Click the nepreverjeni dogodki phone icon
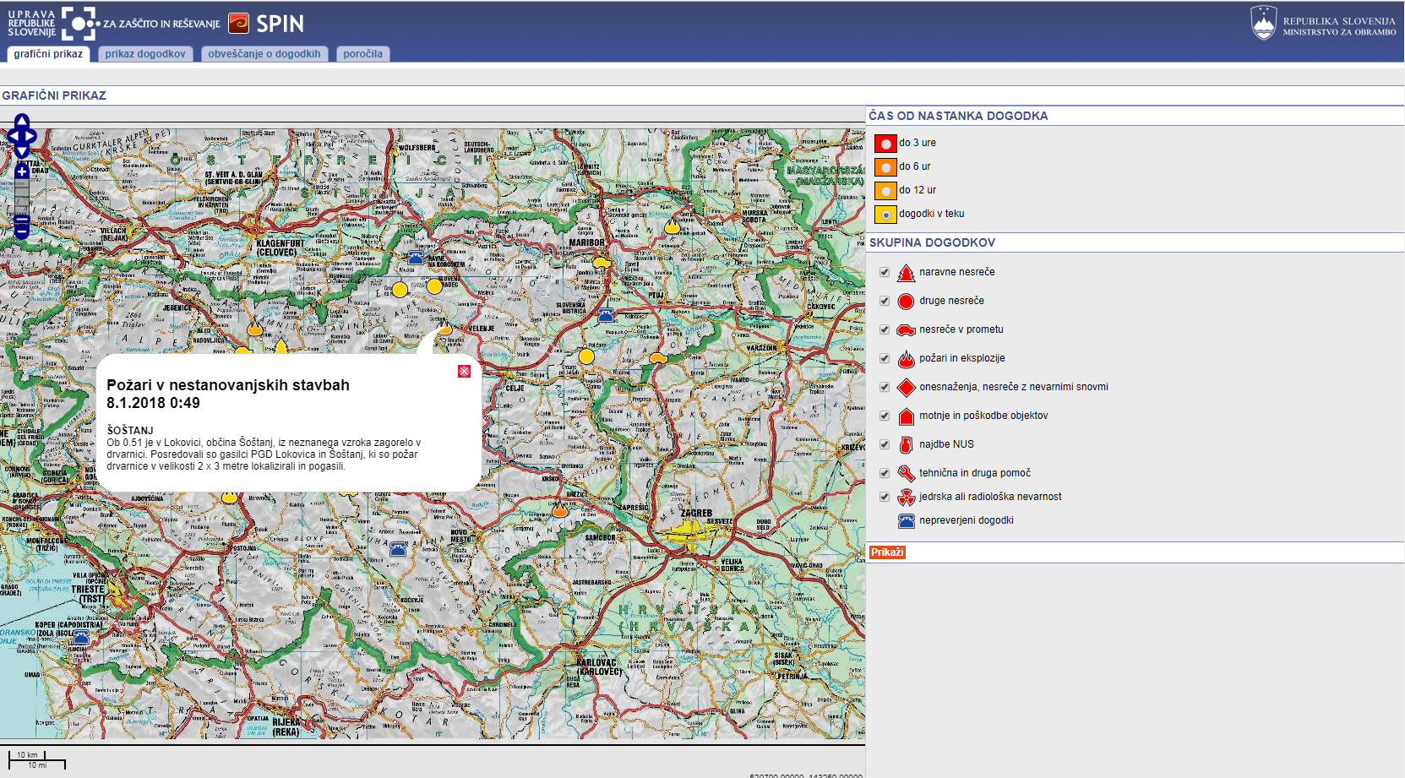Viewport: 1405px width, 778px height. pyautogui.click(x=906, y=521)
